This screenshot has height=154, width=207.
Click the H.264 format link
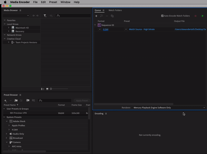click(x=106, y=29)
